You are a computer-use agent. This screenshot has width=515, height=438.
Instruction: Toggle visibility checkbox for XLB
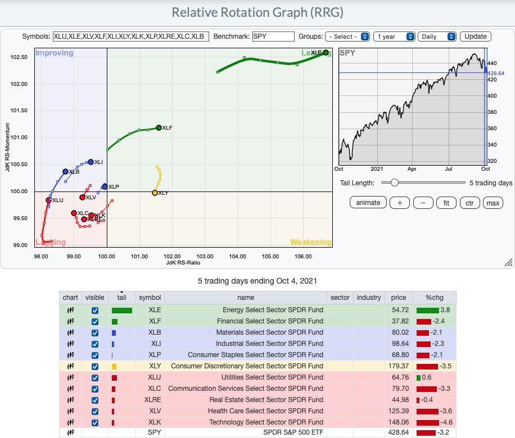[x=95, y=332]
